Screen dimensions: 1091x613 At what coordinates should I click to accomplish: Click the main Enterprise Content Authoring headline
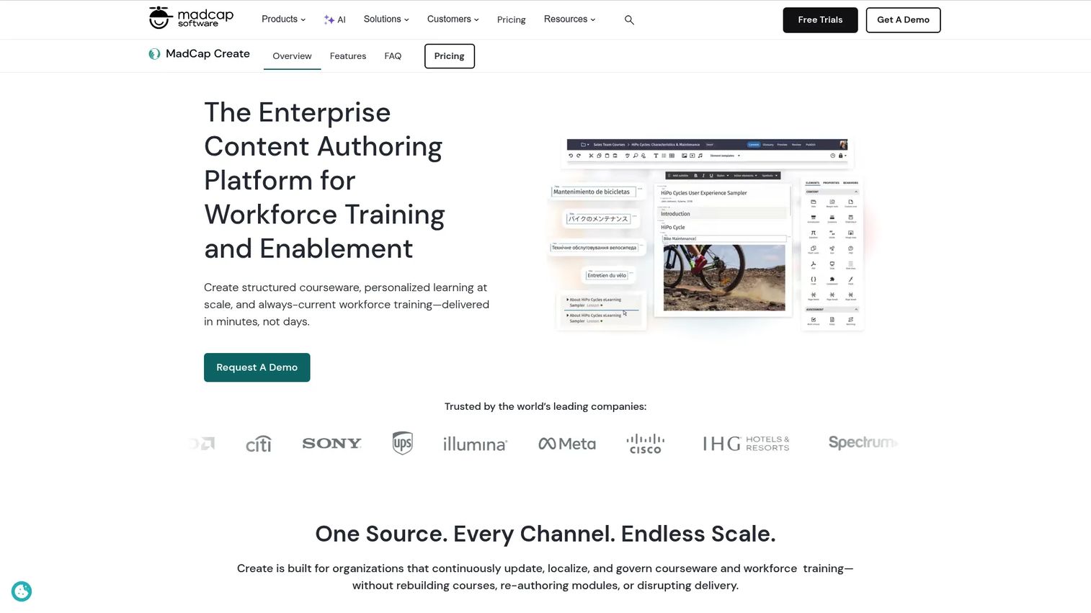[x=324, y=180]
